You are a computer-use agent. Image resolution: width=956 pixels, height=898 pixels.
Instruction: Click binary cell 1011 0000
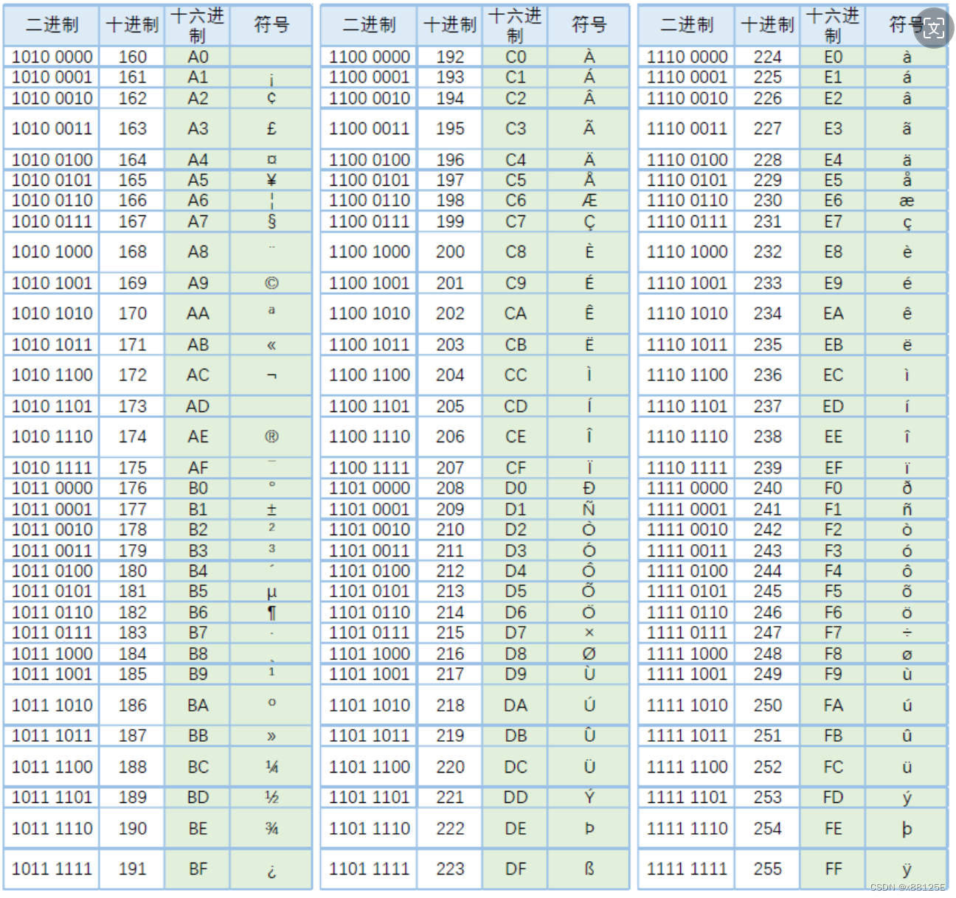point(52,488)
